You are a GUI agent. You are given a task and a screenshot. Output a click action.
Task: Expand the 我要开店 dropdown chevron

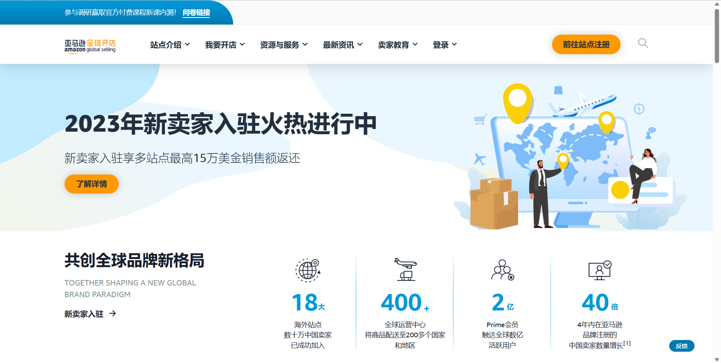[x=242, y=44]
